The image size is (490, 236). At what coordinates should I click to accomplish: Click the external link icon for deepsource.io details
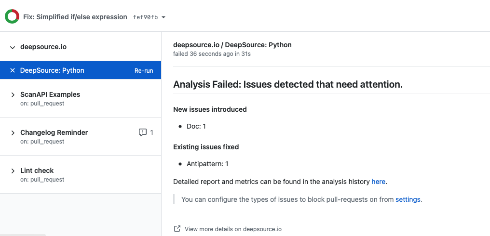pos(177,229)
